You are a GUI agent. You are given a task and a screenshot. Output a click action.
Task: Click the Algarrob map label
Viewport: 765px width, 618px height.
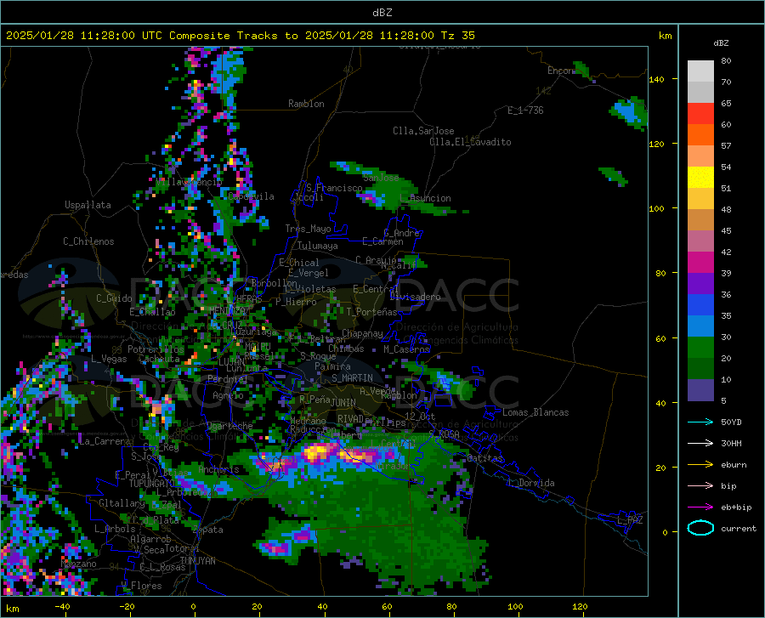(150, 539)
